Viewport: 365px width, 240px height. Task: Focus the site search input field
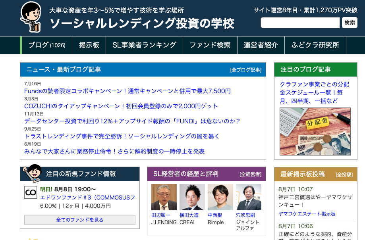point(300,23)
